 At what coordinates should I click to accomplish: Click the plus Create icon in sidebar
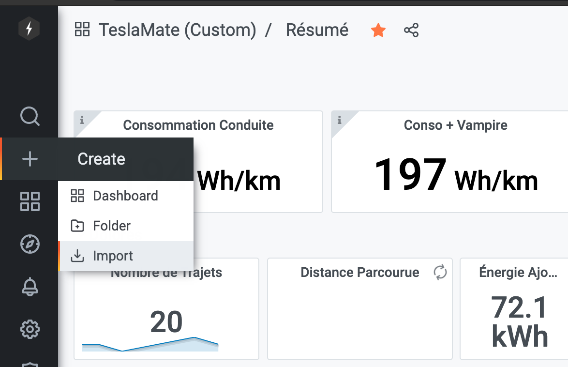tap(30, 159)
